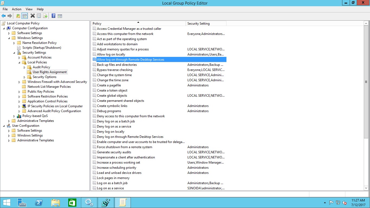Image resolution: width=370 pixels, height=208 pixels.
Task: Click the vertical scrollbar up arrow
Action: pos(366,24)
